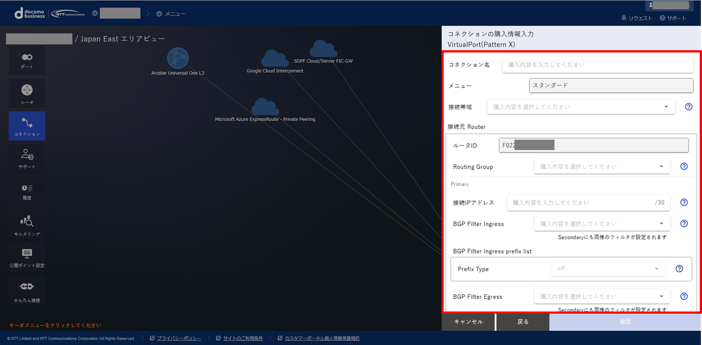Expand the BGP Filter Egress dropdown
Image resolution: width=702 pixels, height=345 pixels.
point(602,296)
